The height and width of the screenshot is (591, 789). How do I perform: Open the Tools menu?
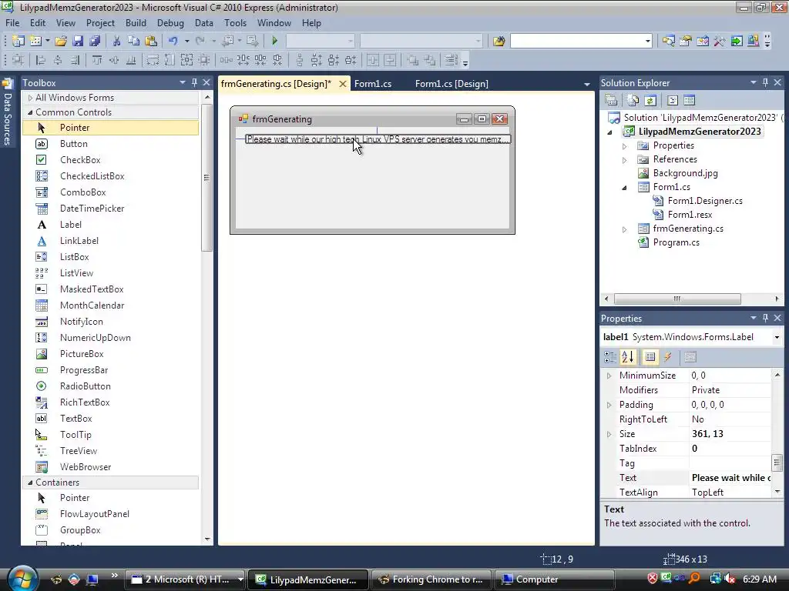tap(236, 23)
